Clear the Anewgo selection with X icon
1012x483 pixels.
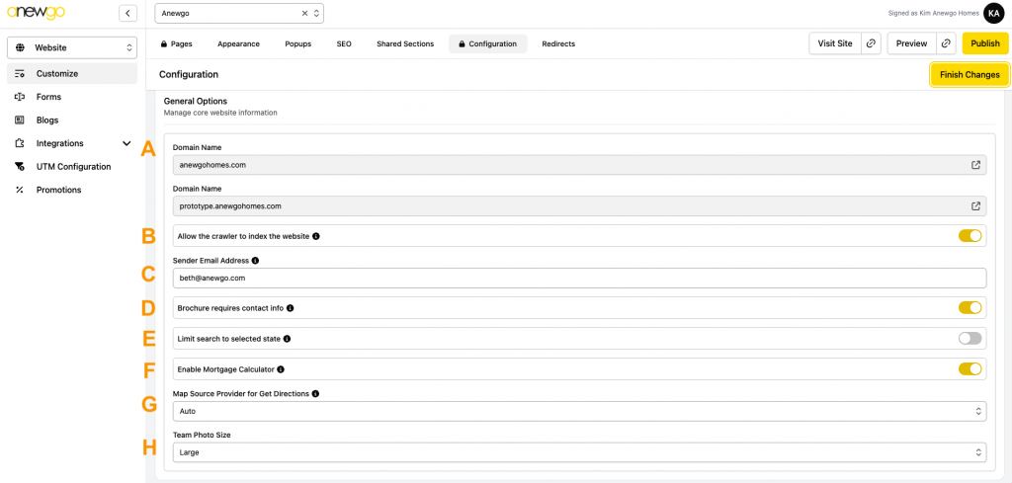pyautogui.click(x=304, y=14)
